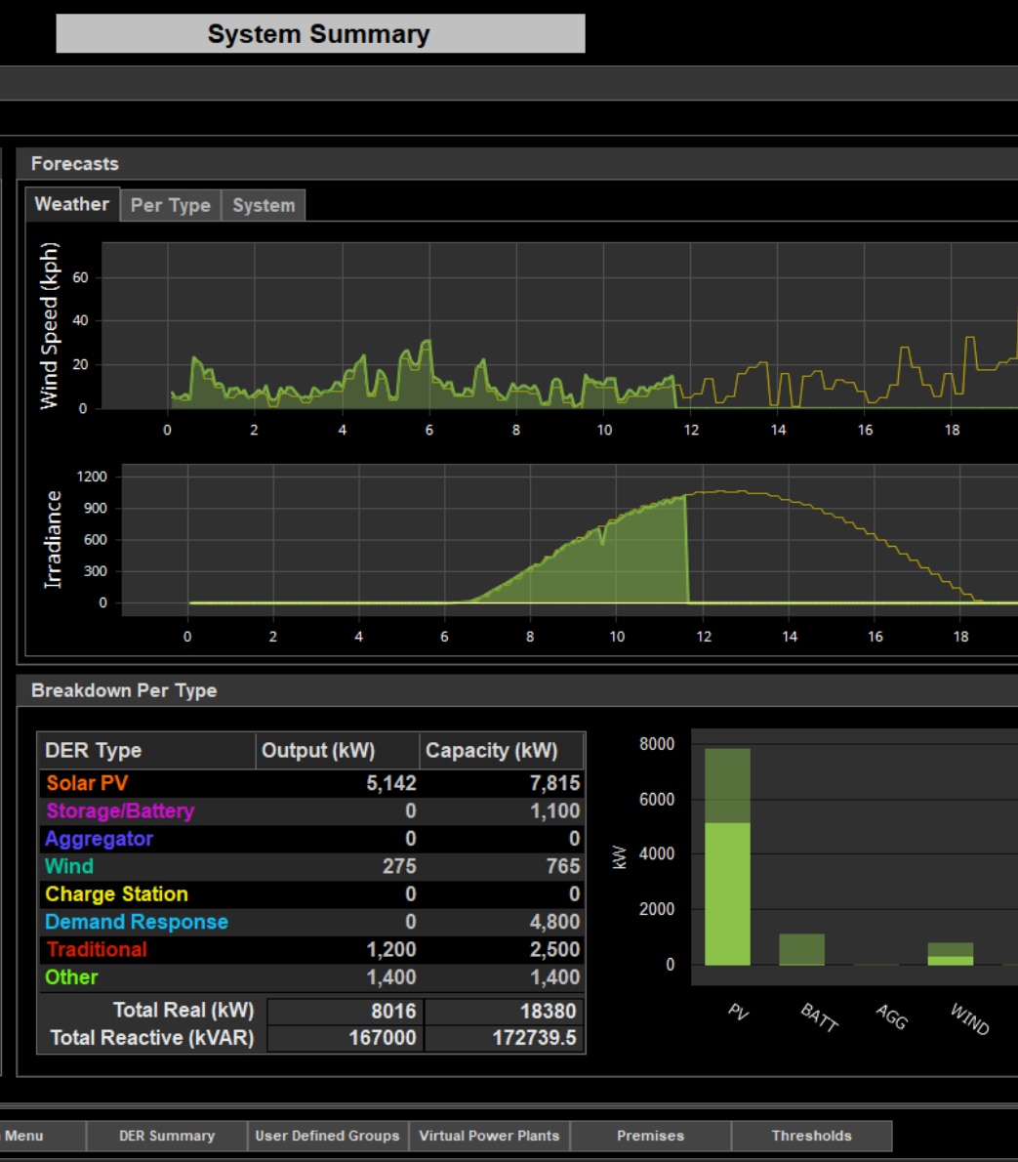Select the System forecast tab
Image resolution: width=1018 pixels, height=1162 pixels.
tap(264, 206)
